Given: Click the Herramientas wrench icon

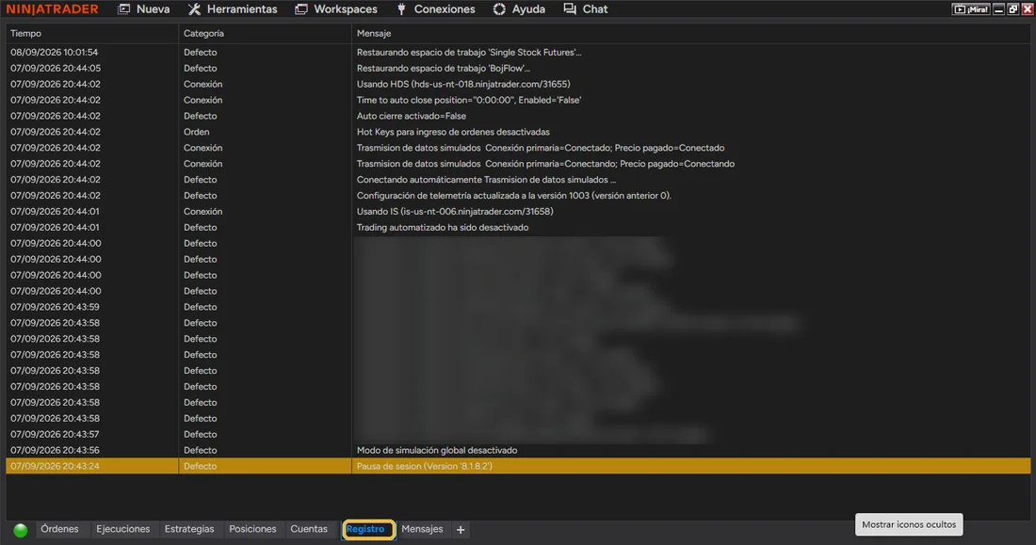Looking at the screenshot, I should 194,9.
